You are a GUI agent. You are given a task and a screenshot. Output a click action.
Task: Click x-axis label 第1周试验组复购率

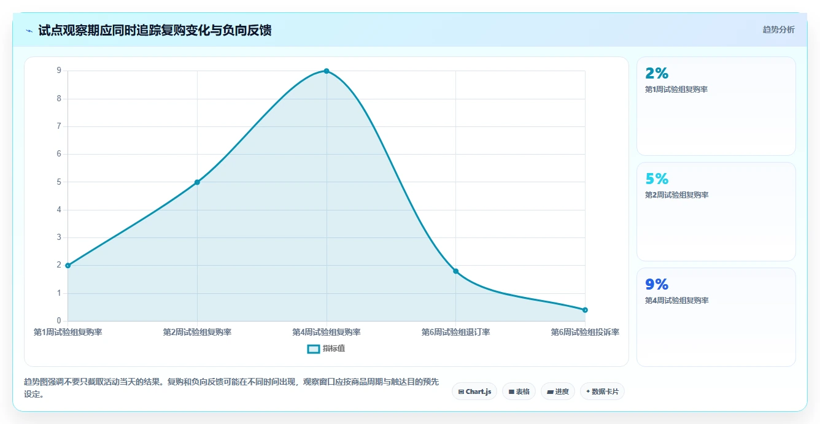pos(68,332)
